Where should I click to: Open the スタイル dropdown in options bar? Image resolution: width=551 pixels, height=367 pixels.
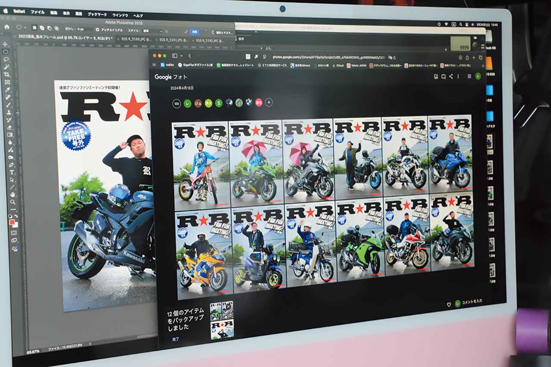(x=153, y=31)
